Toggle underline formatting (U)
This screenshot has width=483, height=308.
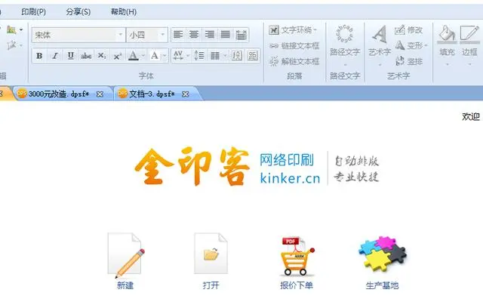[x=70, y=56]
